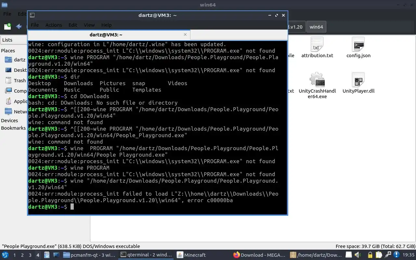
Task: Click the terminal window system menu icon
Action: coord(32,15)
